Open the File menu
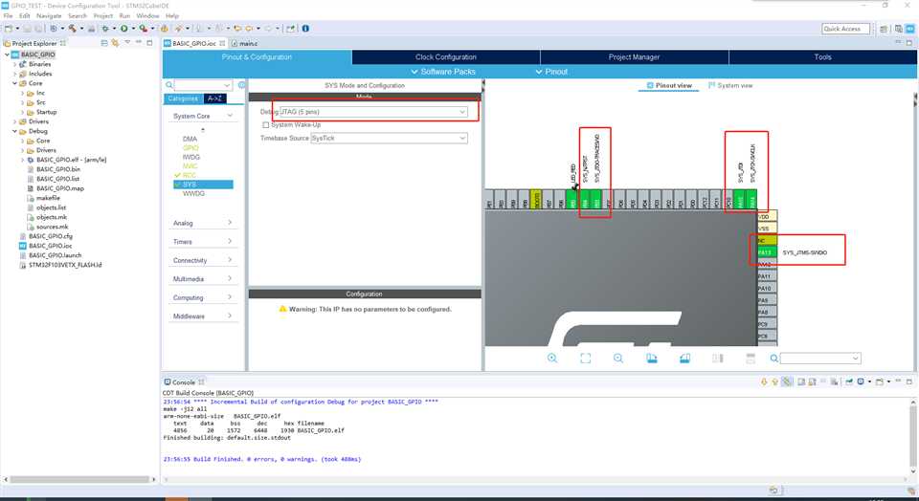This screenshot has height=501, width=919. 9,16
